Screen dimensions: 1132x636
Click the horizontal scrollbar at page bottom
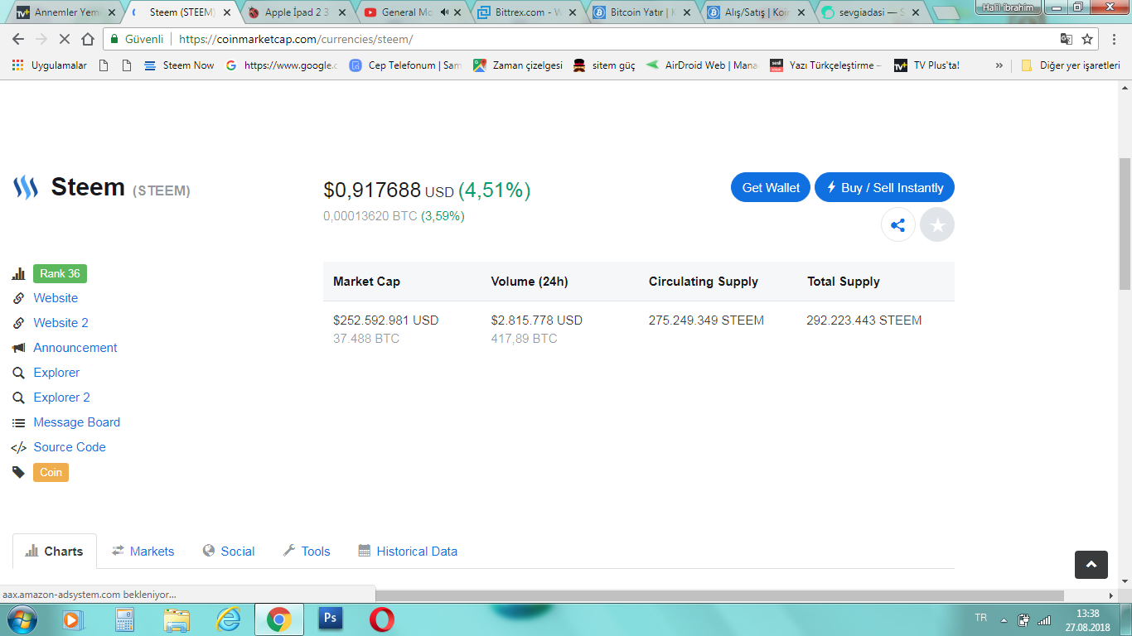click(x=719, y=595)
